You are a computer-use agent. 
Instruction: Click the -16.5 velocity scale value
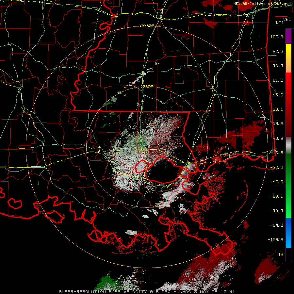(x=277, y=153)
